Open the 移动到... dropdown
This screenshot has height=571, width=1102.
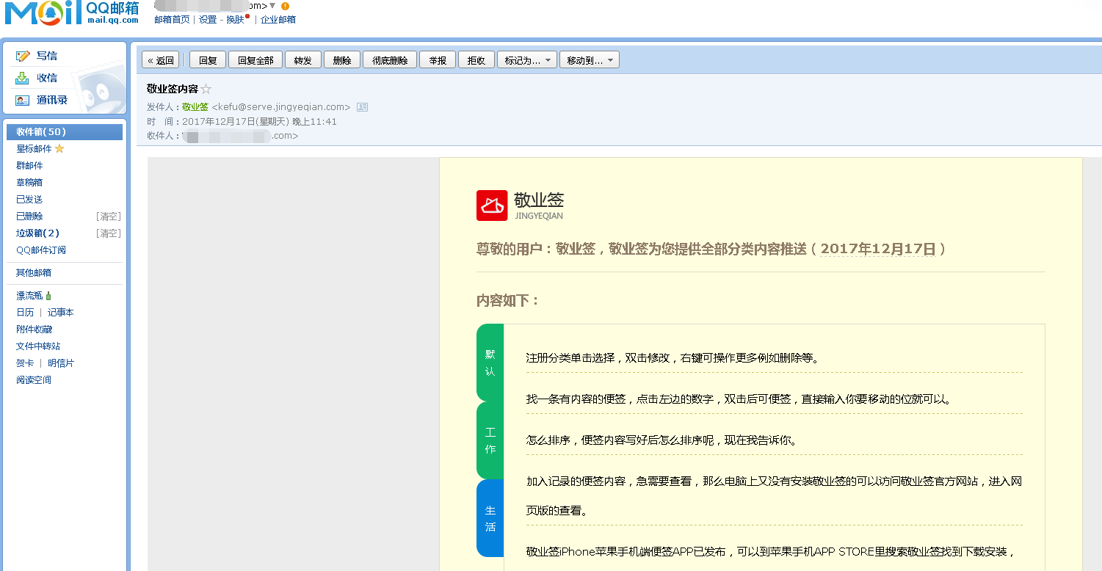[x=590, y=60]
